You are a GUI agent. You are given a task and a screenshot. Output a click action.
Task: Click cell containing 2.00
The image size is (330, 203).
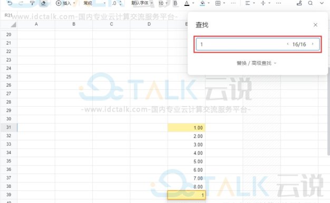tap(187, 136)
